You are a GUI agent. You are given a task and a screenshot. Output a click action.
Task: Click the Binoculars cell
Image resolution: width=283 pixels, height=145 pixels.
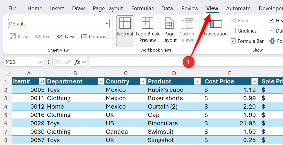(174, 123)
